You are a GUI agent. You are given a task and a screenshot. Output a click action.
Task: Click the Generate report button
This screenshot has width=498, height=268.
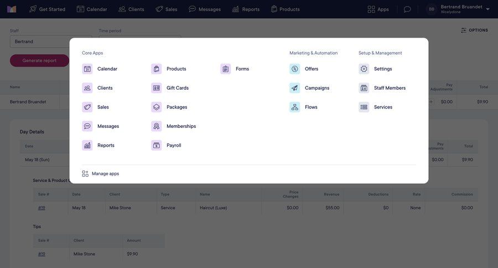point(39,60)
